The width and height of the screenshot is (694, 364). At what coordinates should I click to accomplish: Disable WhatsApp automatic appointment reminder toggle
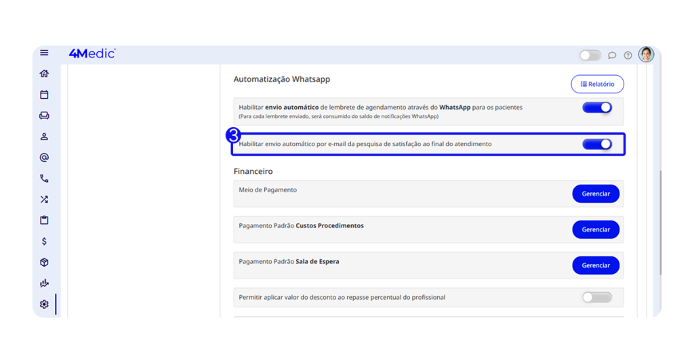coord(597,108)
